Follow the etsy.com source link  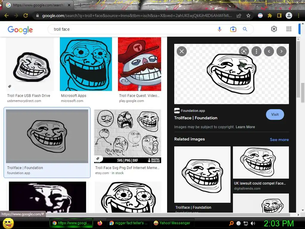pyautogui.click(x=102, y=173)
